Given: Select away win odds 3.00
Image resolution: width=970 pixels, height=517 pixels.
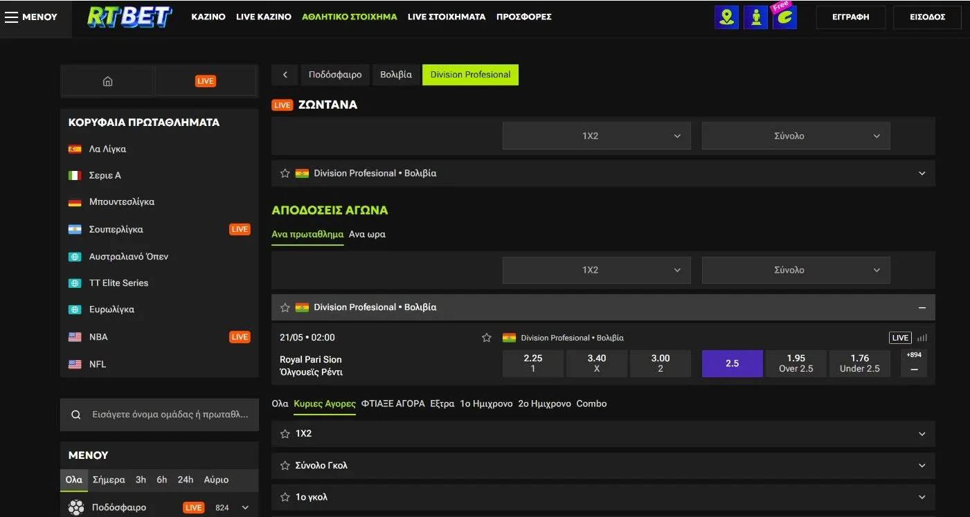Looking at the screenshot, I should click(661, 363).
